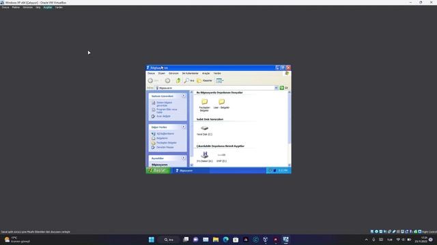The height and width of the screenshot is (245, 437).
Task: Click the Wi-Fi network tray icon
Action: [x=398, y=240]
